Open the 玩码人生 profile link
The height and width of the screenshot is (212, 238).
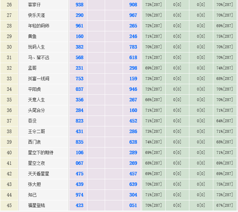(36, 47)
